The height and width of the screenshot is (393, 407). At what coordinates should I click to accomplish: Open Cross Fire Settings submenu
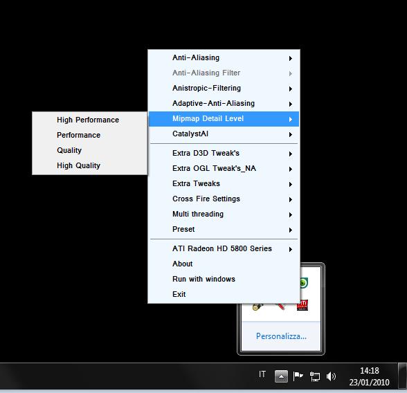coord(224,199)
